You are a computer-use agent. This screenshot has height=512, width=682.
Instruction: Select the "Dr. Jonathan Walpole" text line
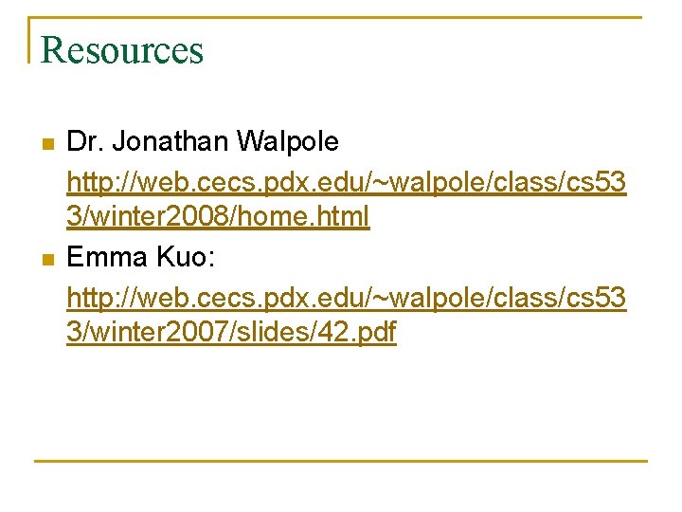click(203, 142)
